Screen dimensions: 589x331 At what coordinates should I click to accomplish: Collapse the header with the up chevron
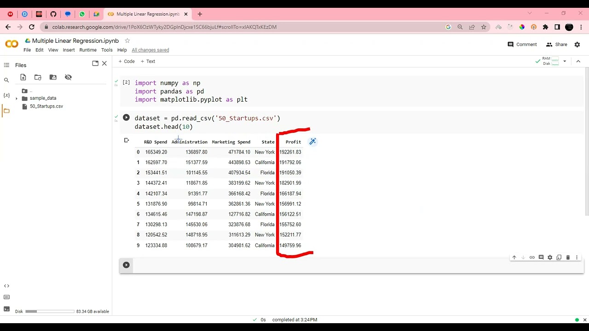(x=578, y=61)
